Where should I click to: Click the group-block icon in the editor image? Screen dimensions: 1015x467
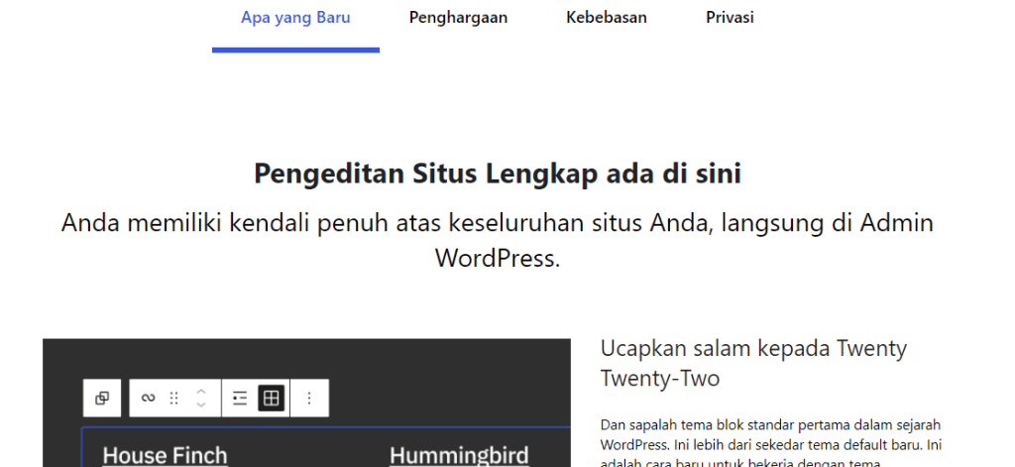pos(102,398)
